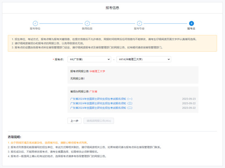
Task: Open the 4414(华南理工大学) exam site dropdown
Action: pyautogui.click(x=144, y=59)
